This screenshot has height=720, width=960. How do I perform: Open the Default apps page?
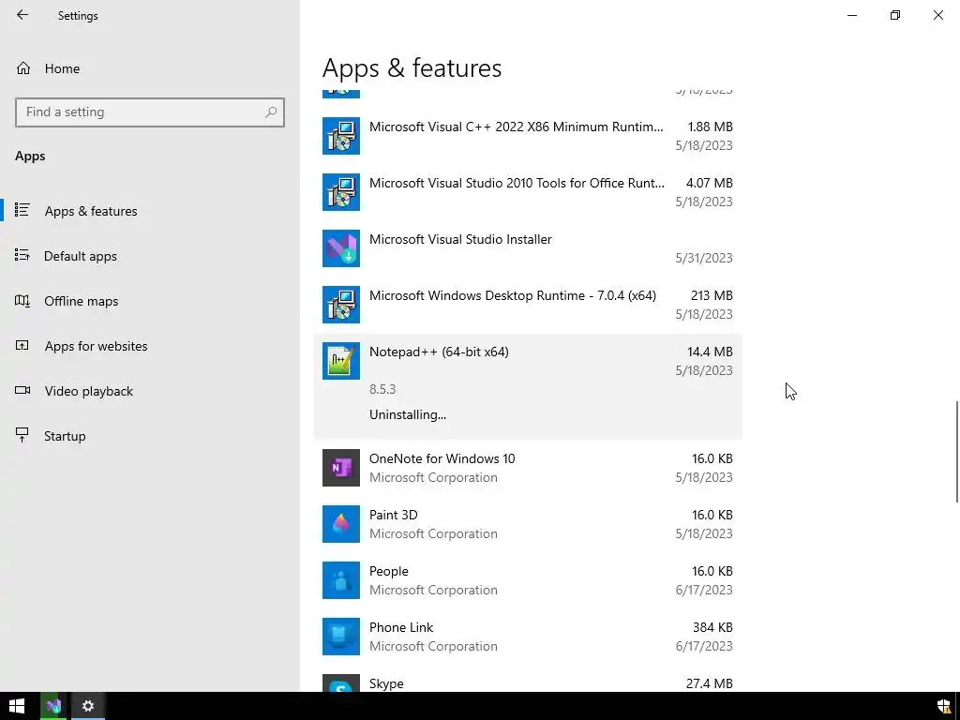[150, 256]
